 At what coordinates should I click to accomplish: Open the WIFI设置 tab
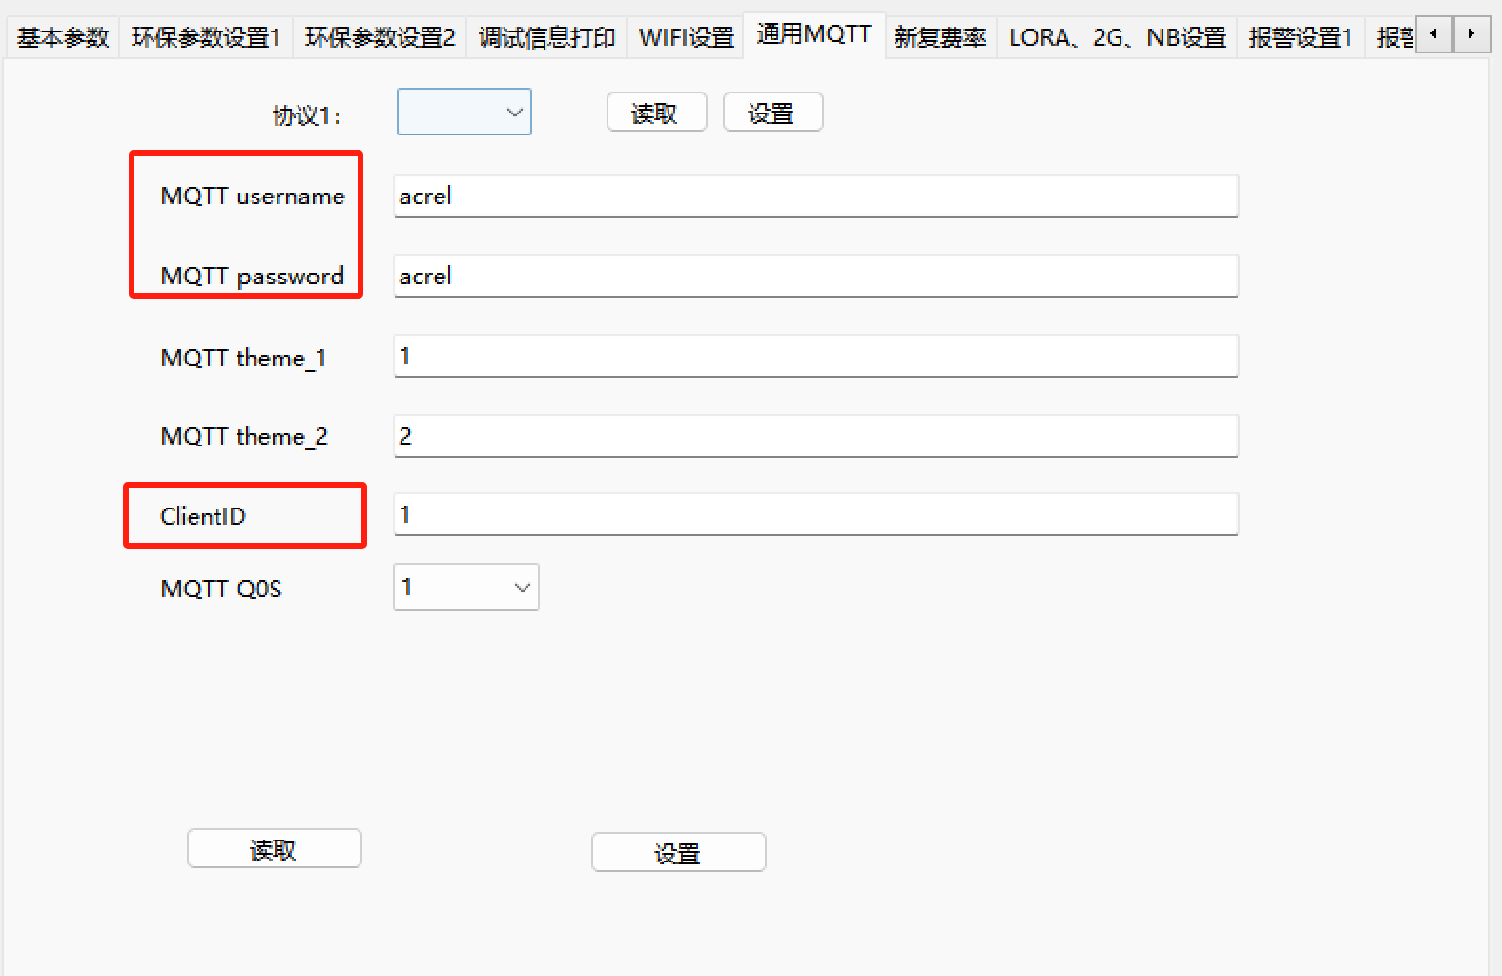click(686, 37)
